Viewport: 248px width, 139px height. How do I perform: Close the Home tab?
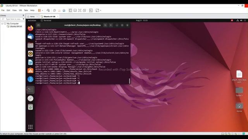[37, 17]
